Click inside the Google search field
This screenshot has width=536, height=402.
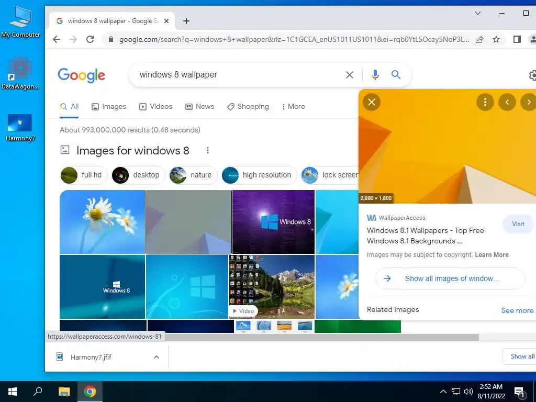point(236,74)
